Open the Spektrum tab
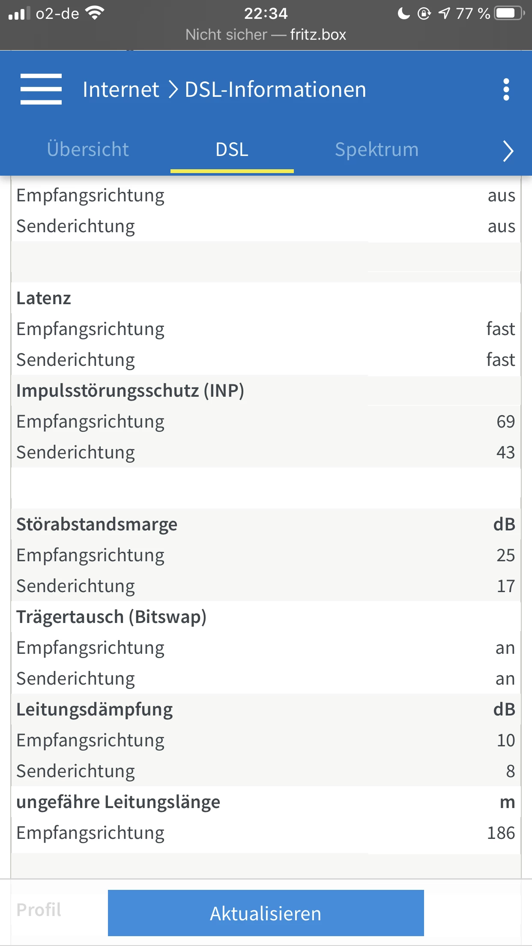532x946 pixels. coord(377,150)
